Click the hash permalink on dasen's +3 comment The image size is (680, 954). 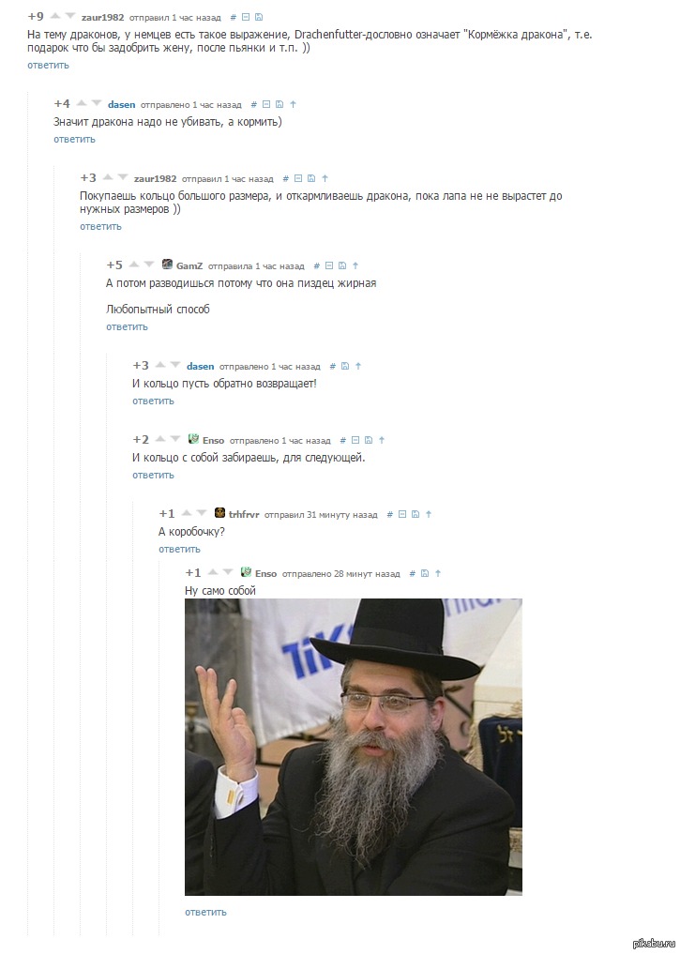[333, 366]
